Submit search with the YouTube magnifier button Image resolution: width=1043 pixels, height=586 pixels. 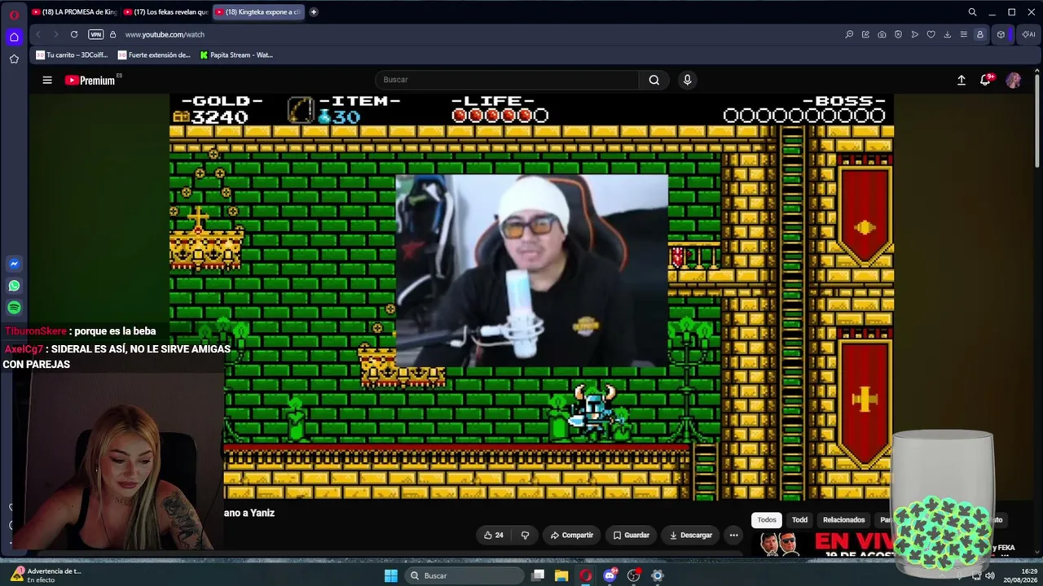click(x=654, y=80)
